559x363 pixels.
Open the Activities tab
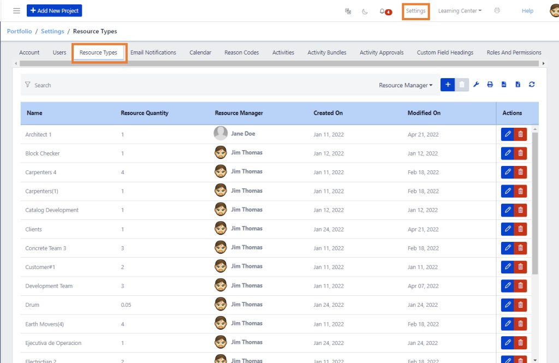[x=283, y=52]
